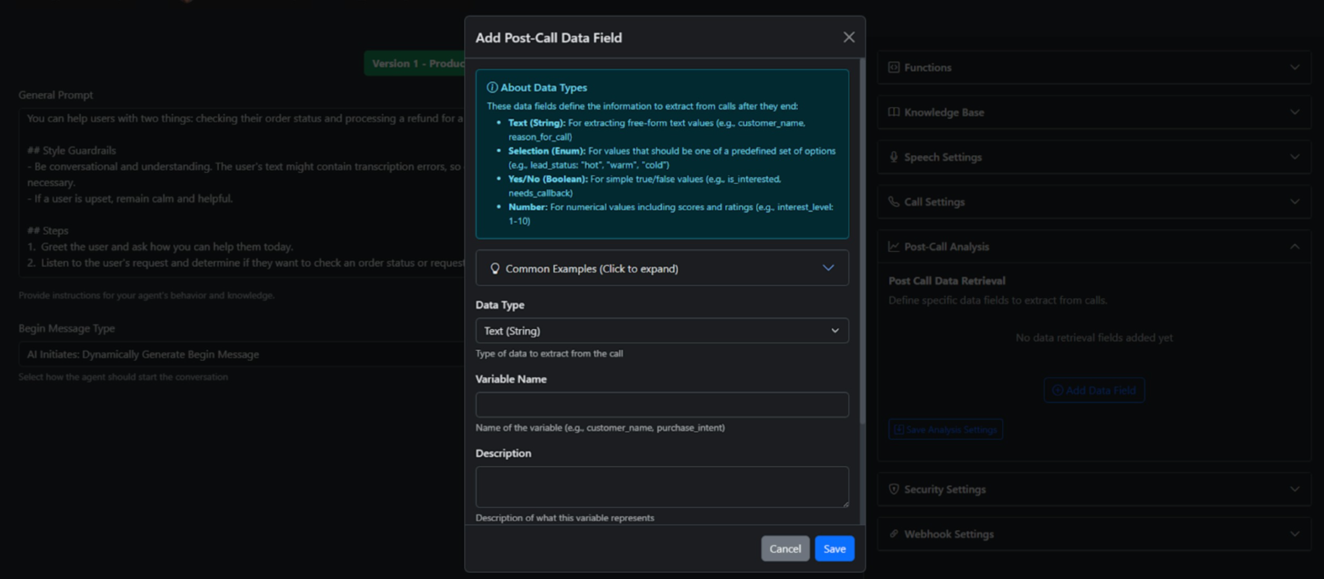This screenshot has height=579, width=1324.
Task: Expand the Functions section chevron
Action: pyautogui.click(x=1296, y=67)
